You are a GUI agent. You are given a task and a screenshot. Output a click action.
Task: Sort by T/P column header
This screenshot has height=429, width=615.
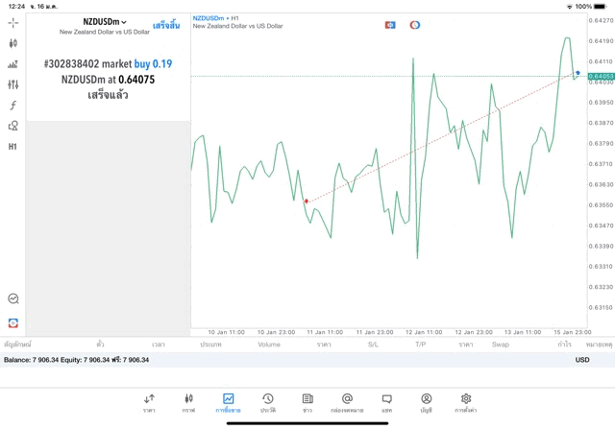click(x=421, y=345)
